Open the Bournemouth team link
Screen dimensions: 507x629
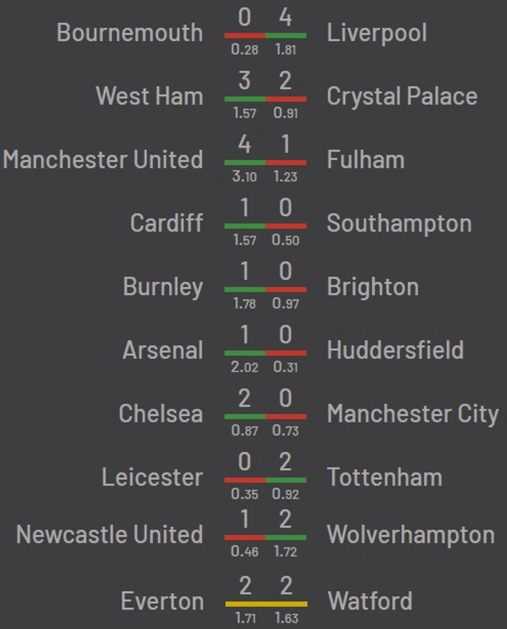click(x=130, y=33)
